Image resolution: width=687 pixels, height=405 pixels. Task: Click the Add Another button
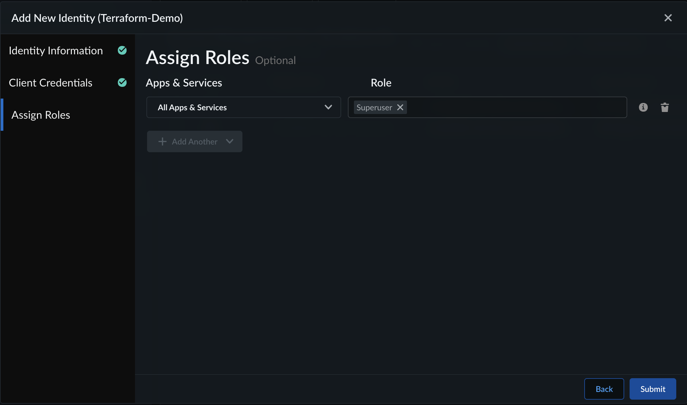click(x=194, y=141)
